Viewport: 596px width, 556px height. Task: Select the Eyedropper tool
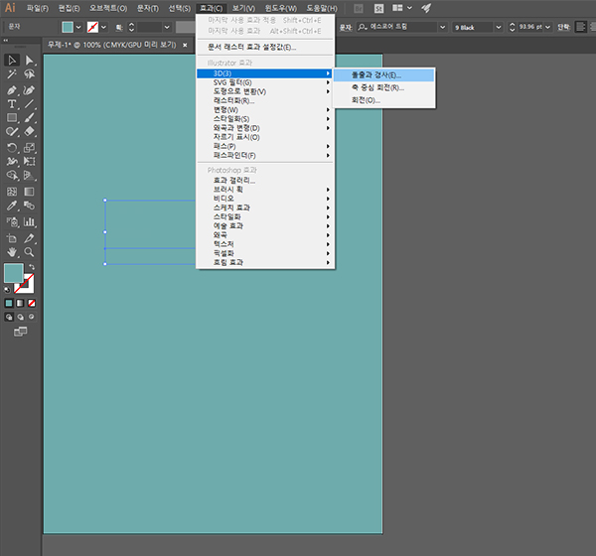click(x=12, y=206)
